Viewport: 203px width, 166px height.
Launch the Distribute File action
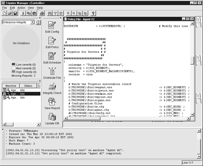[52, 73]
